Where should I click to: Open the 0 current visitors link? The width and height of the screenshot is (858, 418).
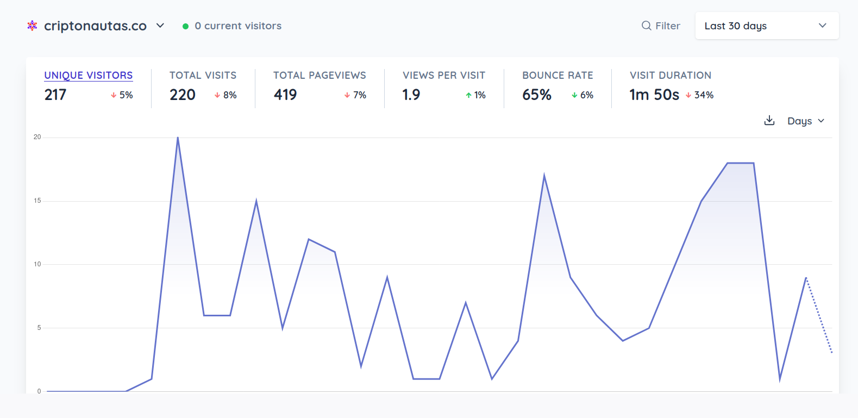pyautogui.click(x=237, y=26)
